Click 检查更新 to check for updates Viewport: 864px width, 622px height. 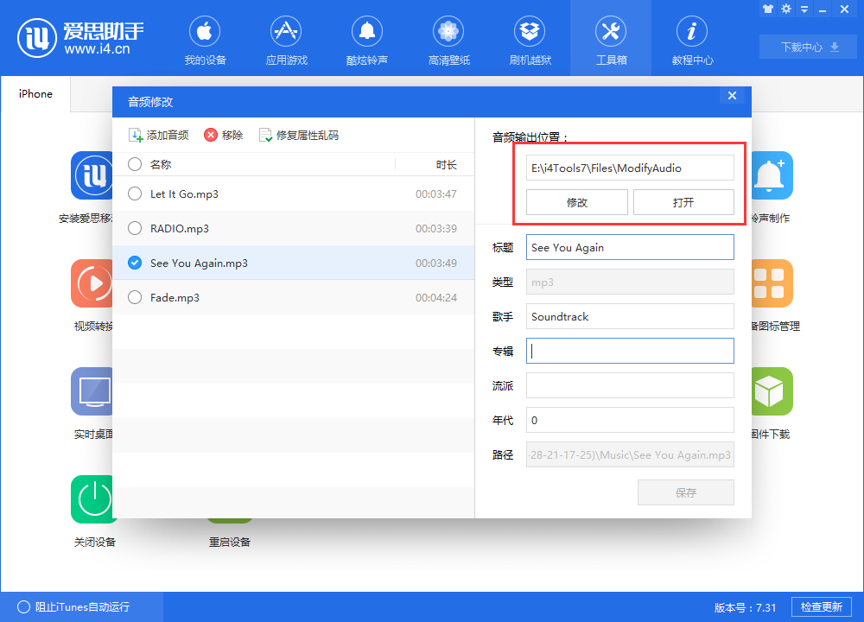(821, 606)
